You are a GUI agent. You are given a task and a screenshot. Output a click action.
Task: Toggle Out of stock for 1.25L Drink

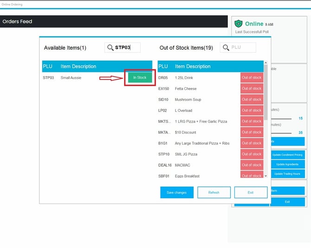[x=252, y=78]
